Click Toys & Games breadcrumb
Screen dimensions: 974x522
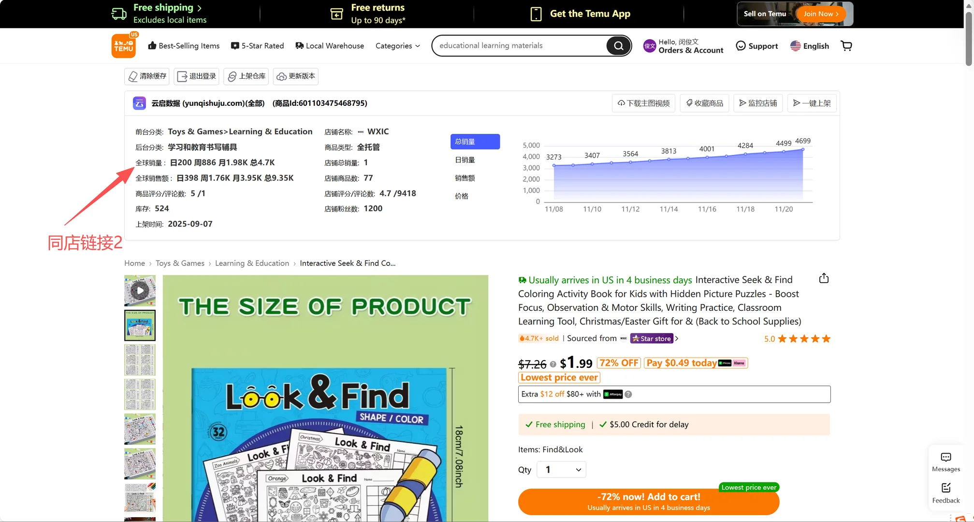pos(180,263)
